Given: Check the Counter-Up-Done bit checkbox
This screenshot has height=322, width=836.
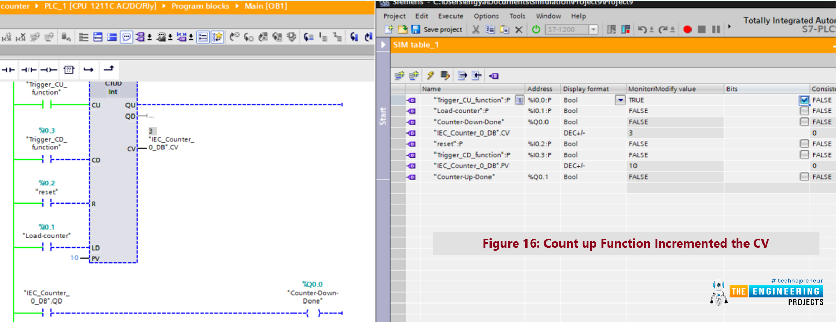Looking at the screenshot, I should 804,177.
